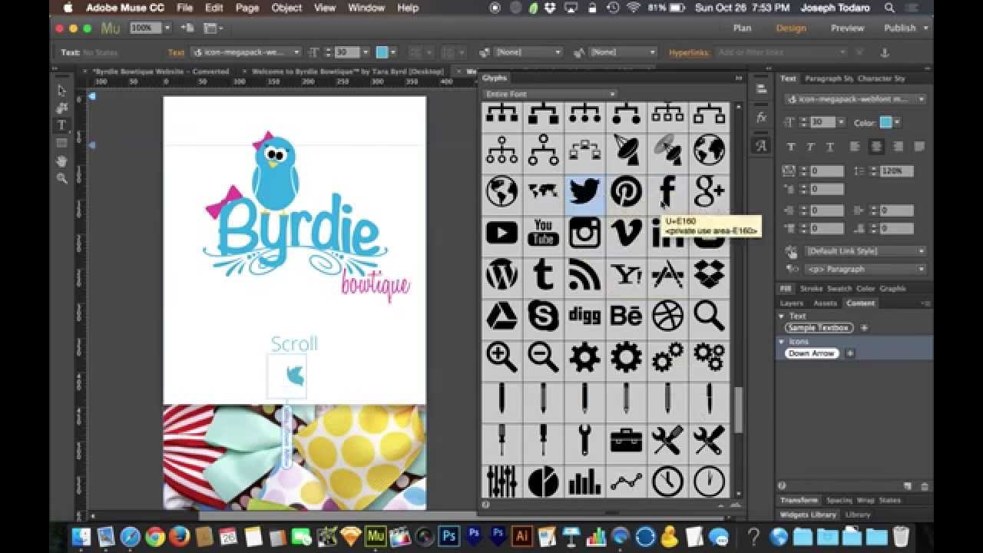This screenshot has width=983, height=553.
Task: Open the <p> Paragraph tag dropdown
Action: [865, 270]
